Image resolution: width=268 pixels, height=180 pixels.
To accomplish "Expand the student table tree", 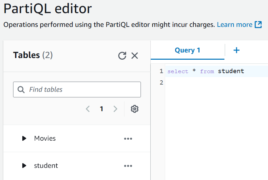I will (x=24, y=166).
